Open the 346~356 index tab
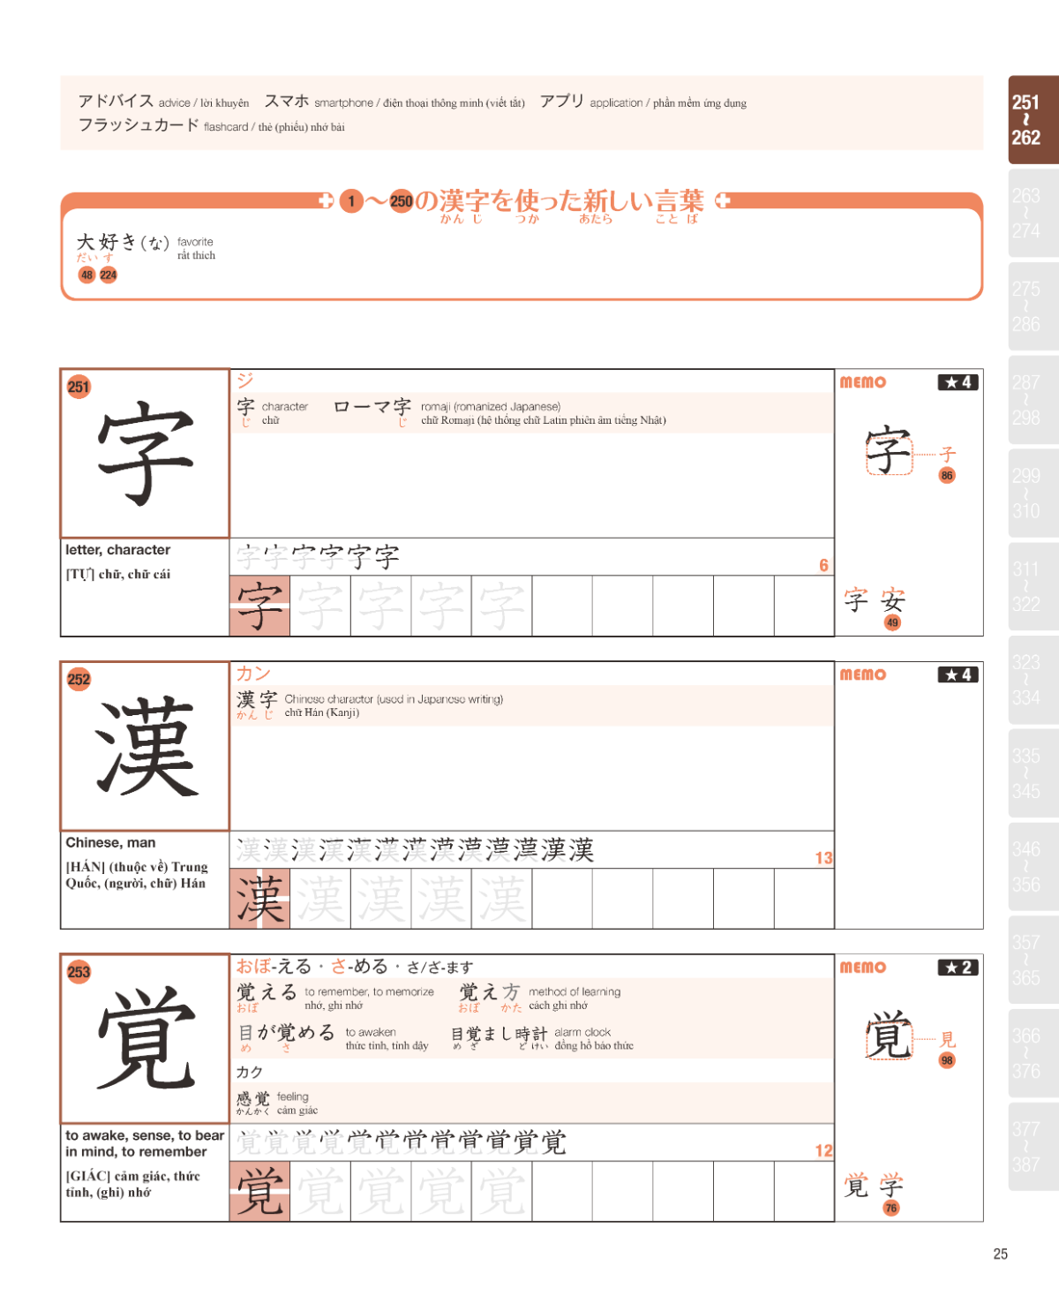1059x1296 pixels. pos(1033,867)
